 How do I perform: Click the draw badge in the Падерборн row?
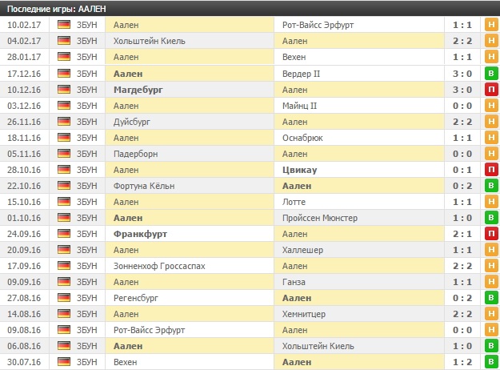(491, 154)
